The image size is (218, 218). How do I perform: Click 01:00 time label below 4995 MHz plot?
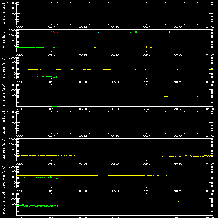tap(210, 164)
